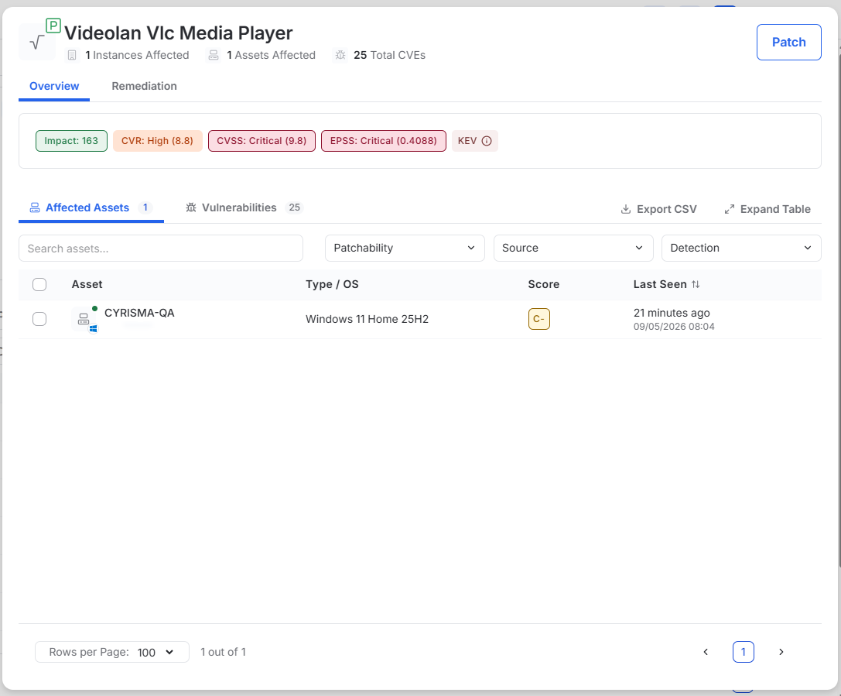
Task: Check the CYRISMA-QA row checkbox
Action: (39, 319)
